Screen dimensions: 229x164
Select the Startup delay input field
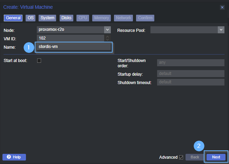[x=190, y=74]
